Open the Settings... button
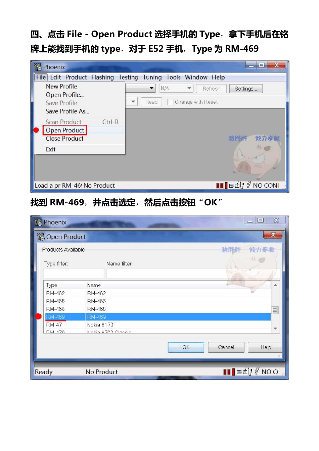 (x=246, y=89)
